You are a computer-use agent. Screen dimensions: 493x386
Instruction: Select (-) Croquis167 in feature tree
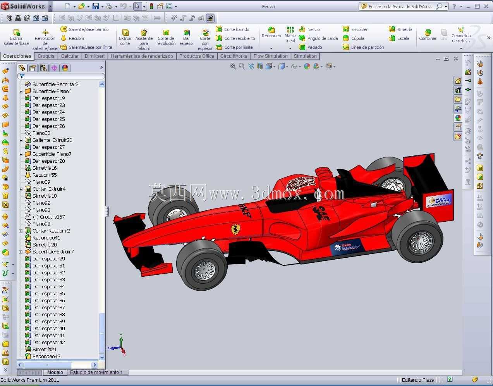45,217
